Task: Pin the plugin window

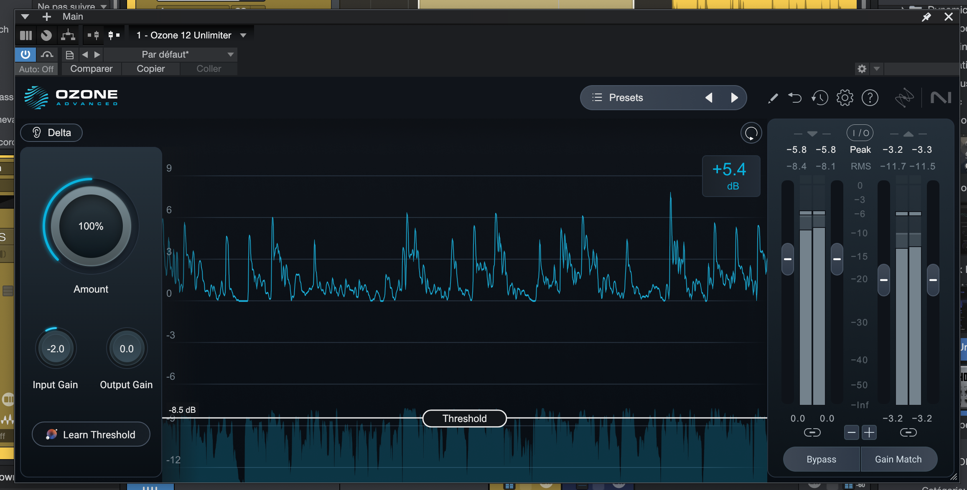Action: coord(926,17)
